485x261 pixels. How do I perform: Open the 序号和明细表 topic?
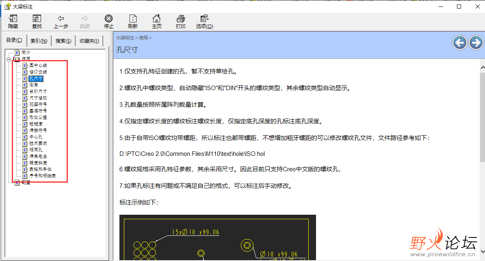coord(43,176)
